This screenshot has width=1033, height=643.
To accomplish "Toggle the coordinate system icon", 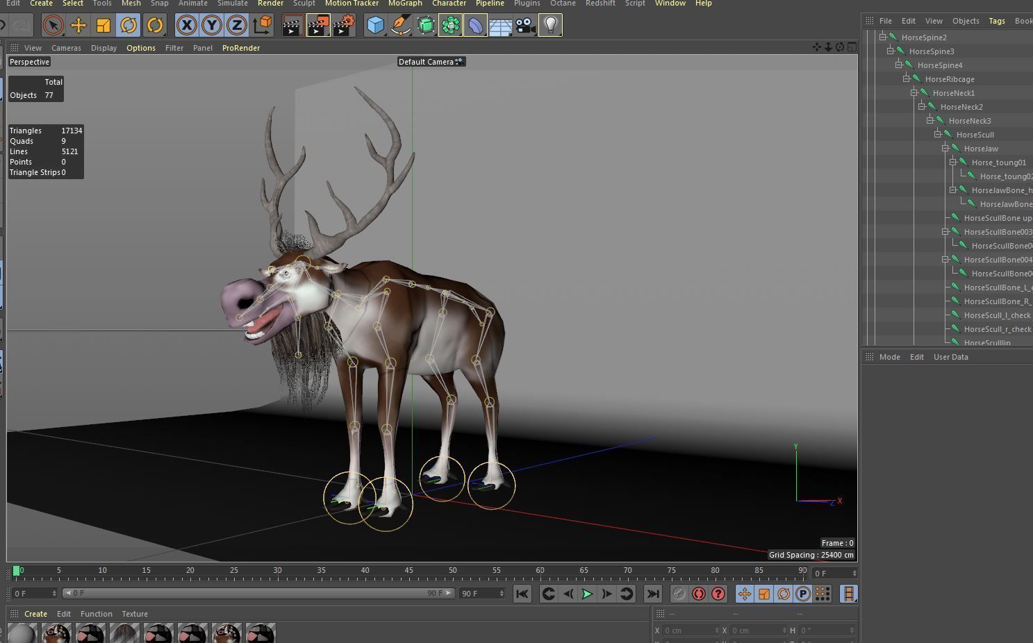I will click(263, 26).
